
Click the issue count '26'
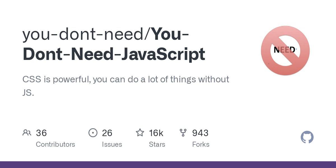click(107, 133)
